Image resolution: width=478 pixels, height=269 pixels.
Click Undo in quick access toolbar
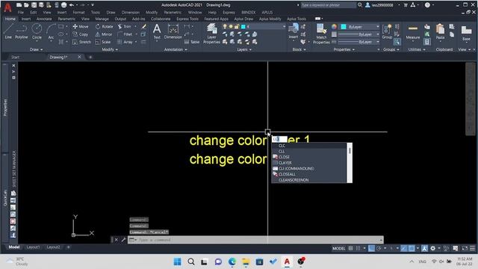(x=72, y=5)
